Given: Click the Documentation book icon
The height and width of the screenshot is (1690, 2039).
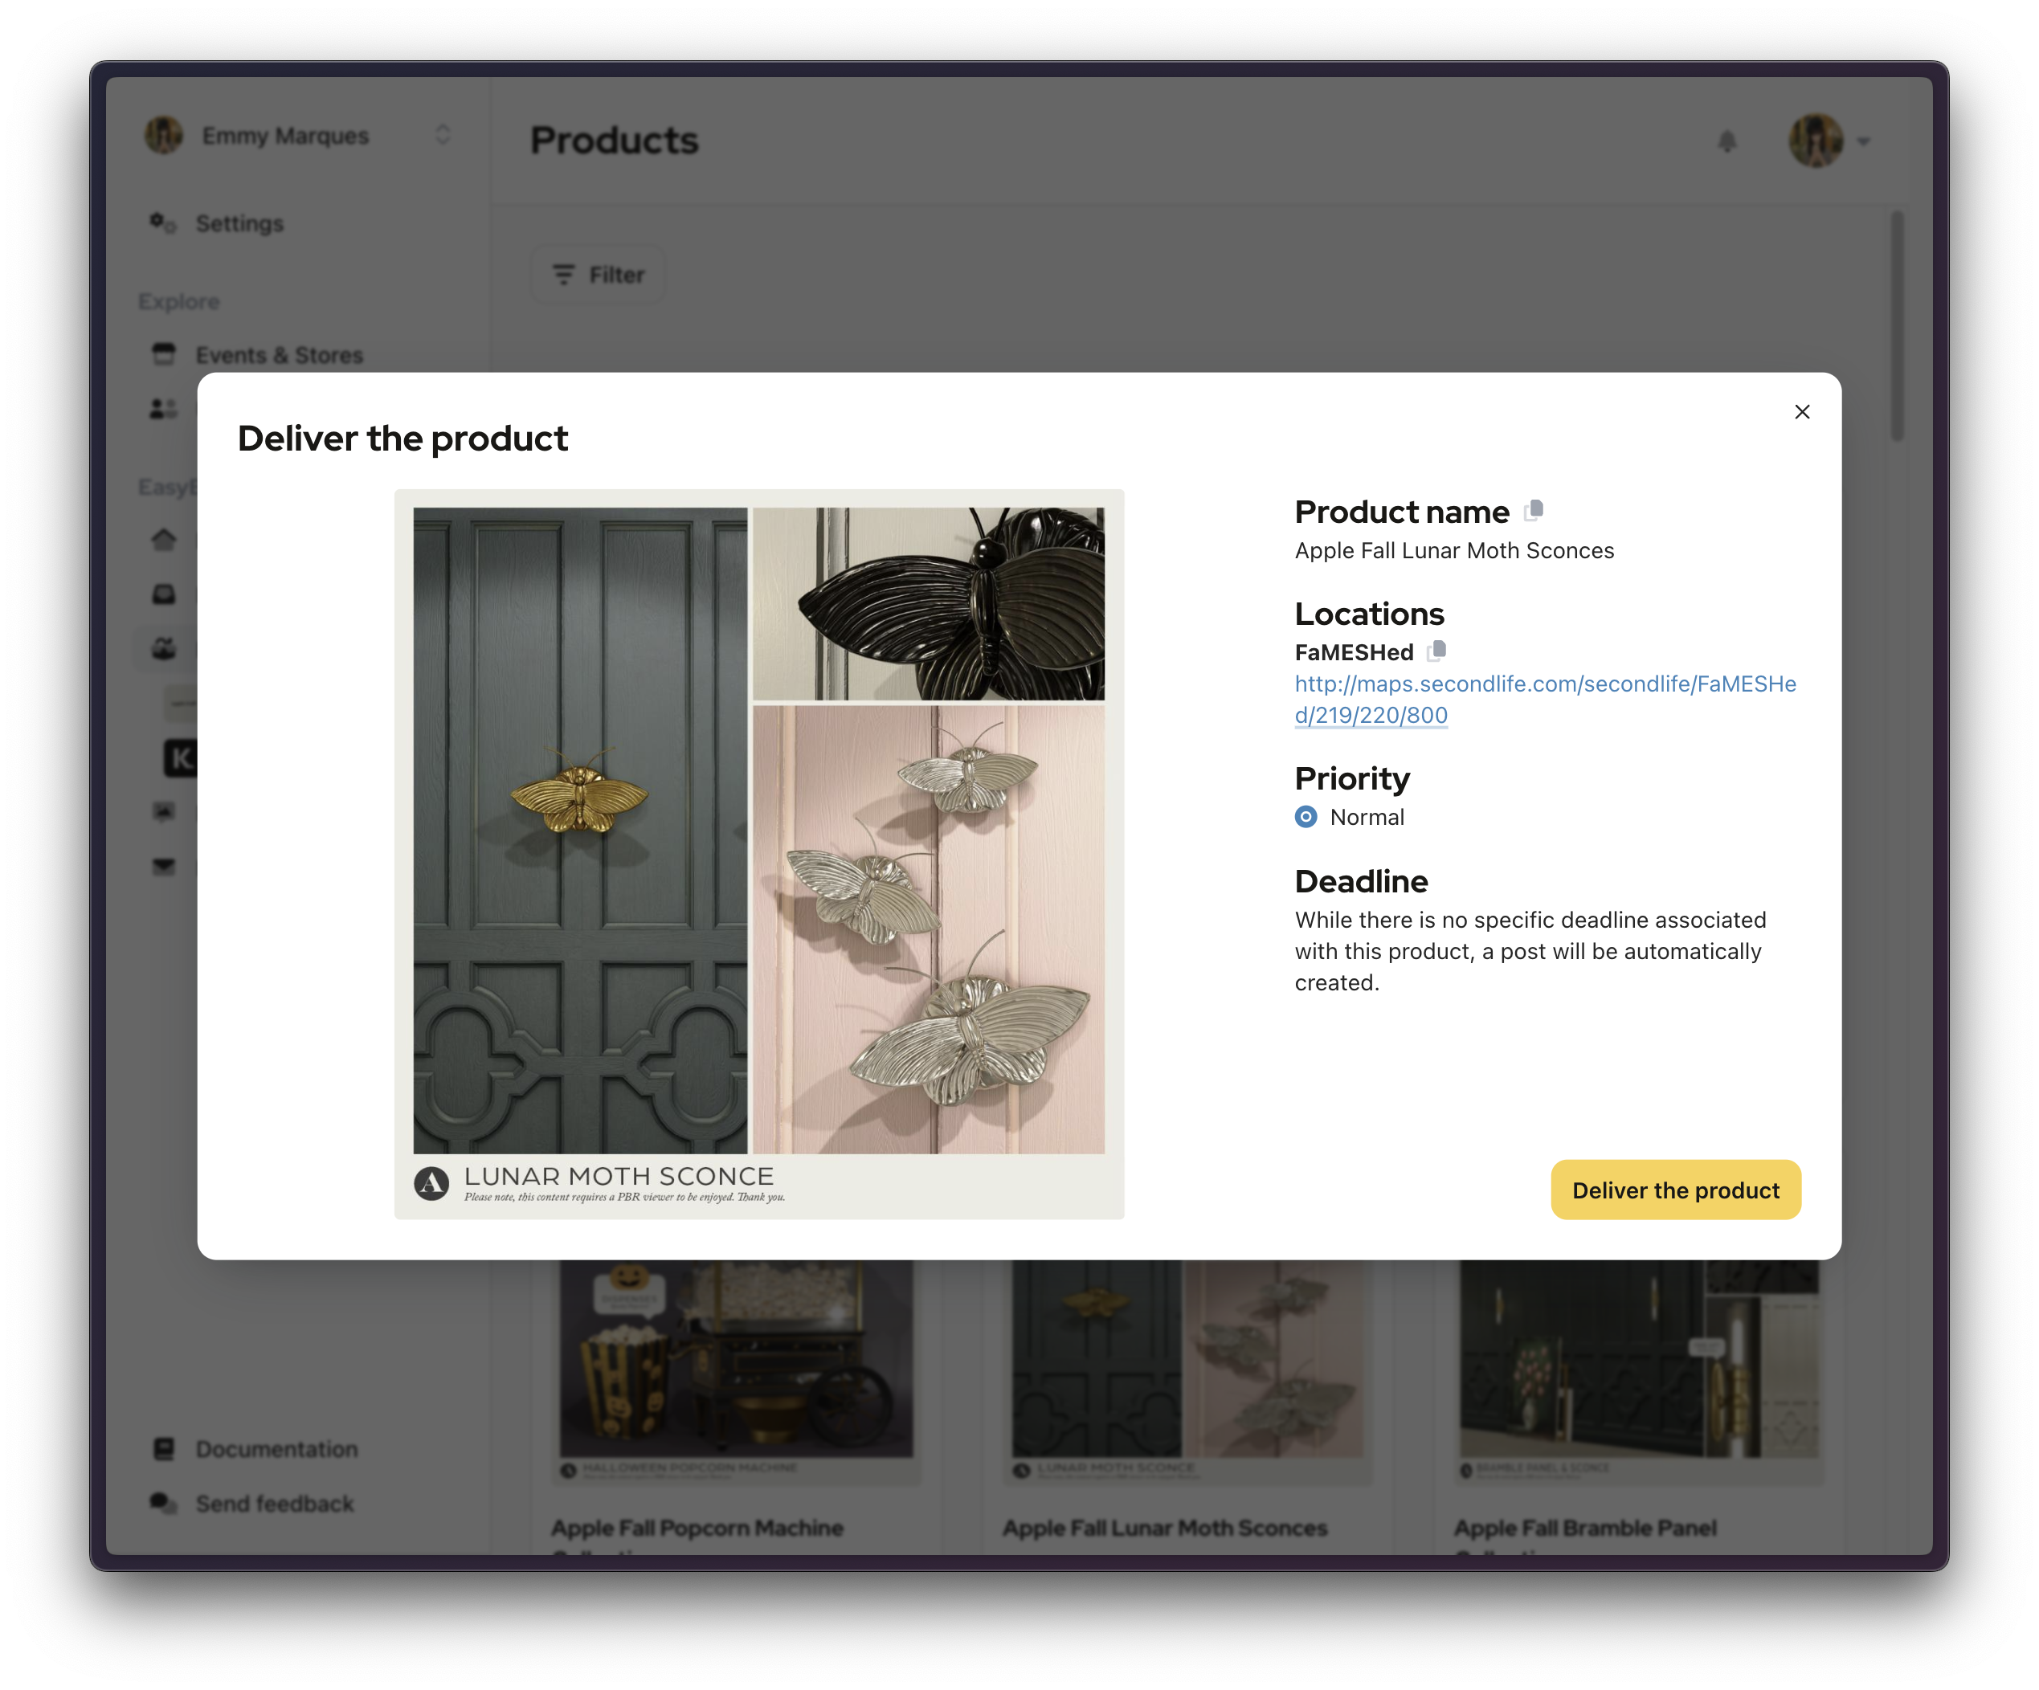Looking at the screenshot, I should 164,1448.
